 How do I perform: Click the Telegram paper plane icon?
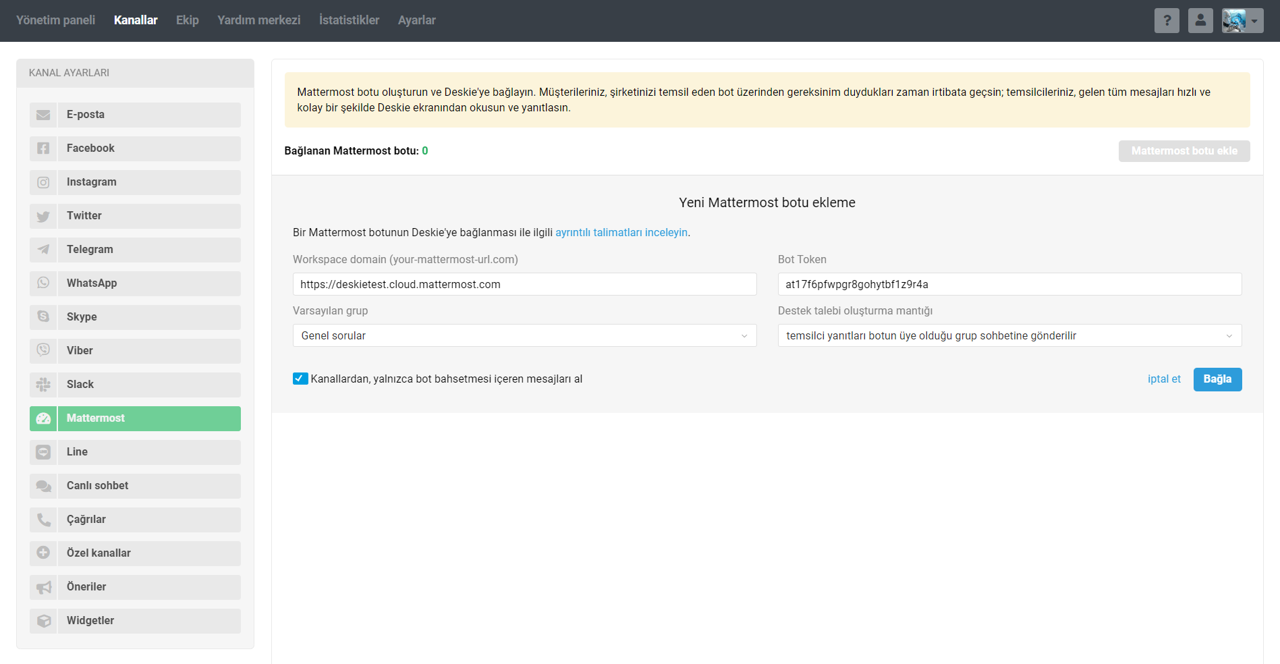(x=43, y=250)
